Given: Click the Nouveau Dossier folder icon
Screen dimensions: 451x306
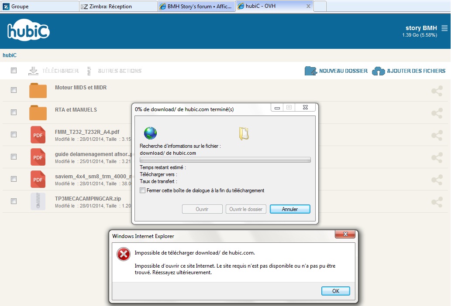Looking at the screenshot, I should point(311,71).
